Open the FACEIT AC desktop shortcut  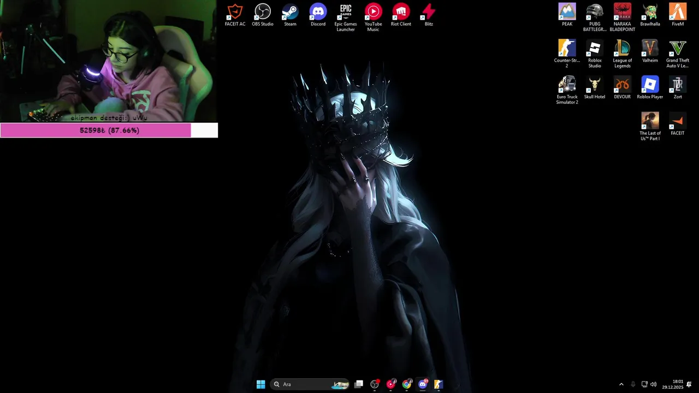click(235, 15)
